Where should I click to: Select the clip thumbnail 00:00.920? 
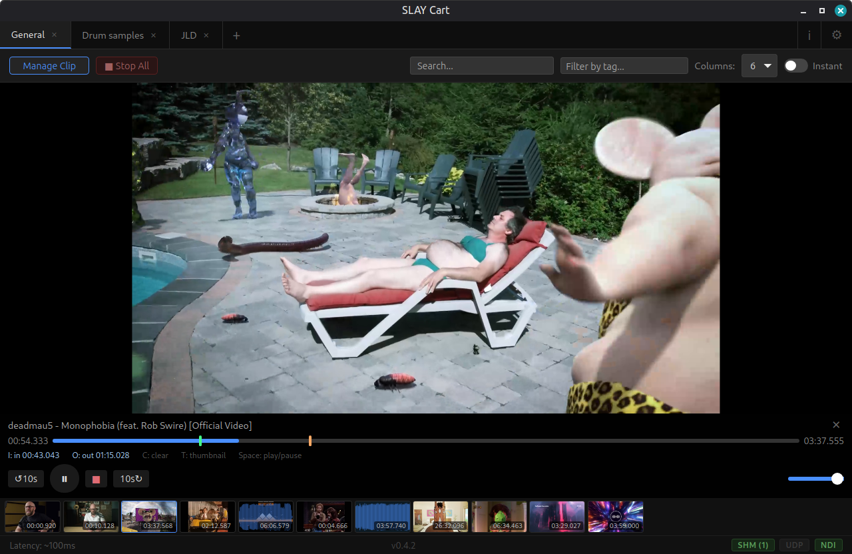click(x=33, y=517)
